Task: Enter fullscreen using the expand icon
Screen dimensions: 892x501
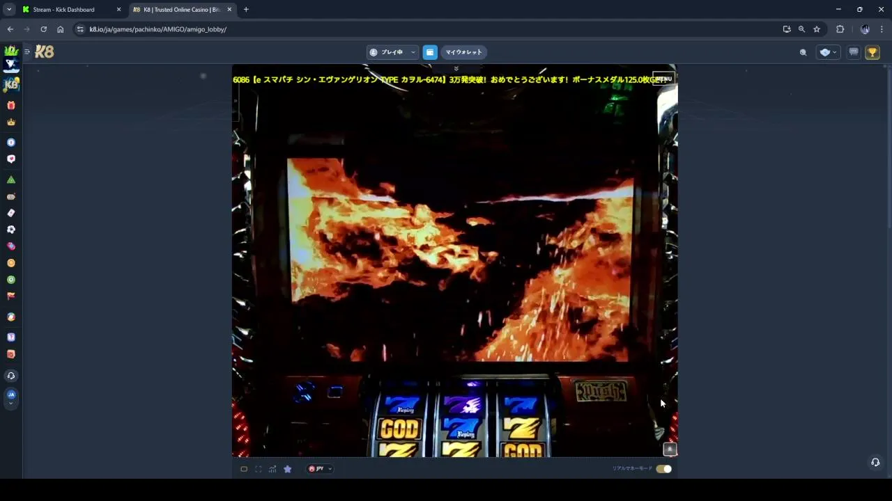Action: (259, 469)
